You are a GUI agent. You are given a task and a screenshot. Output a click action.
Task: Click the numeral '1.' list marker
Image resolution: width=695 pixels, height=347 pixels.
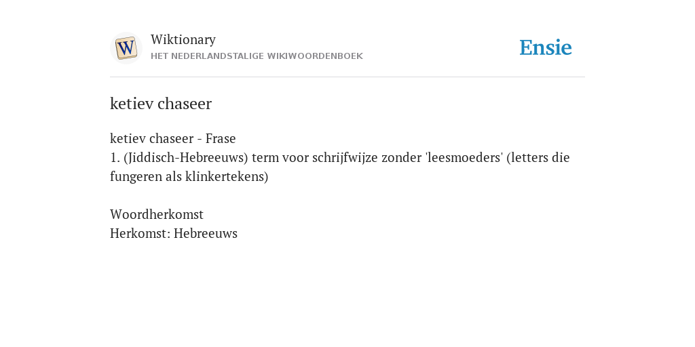click(x=115, y=157)
